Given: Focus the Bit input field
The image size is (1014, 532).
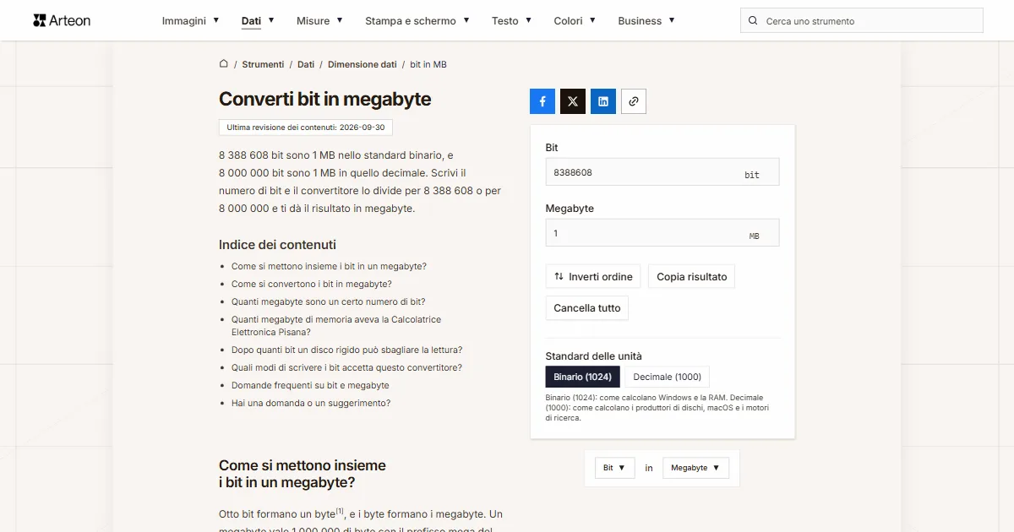Looking at the screenshot, I should point(662,172).
